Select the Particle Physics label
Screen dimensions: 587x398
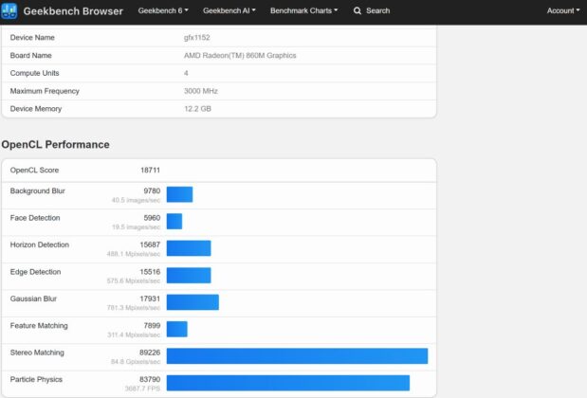36,379
